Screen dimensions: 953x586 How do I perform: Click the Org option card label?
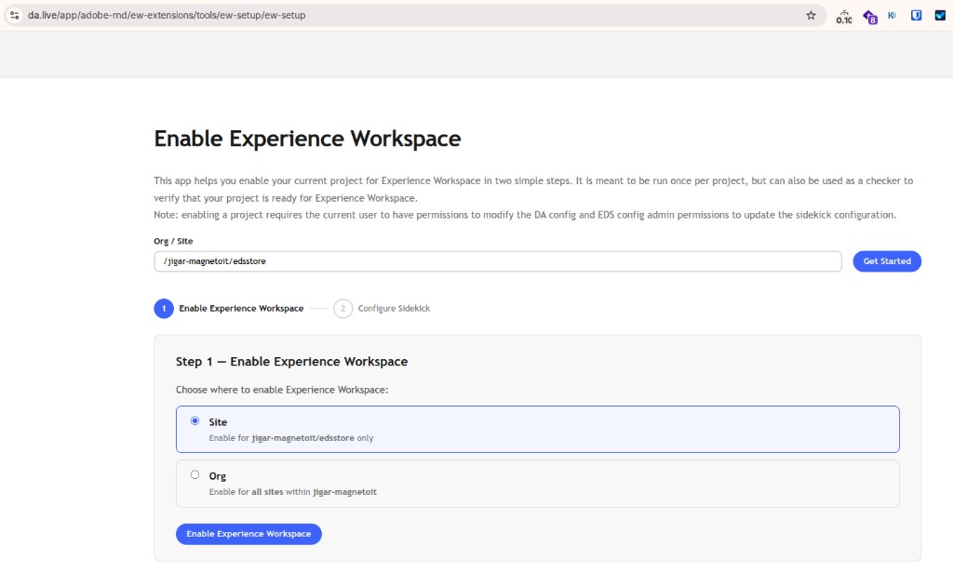[x=218, y=476]
